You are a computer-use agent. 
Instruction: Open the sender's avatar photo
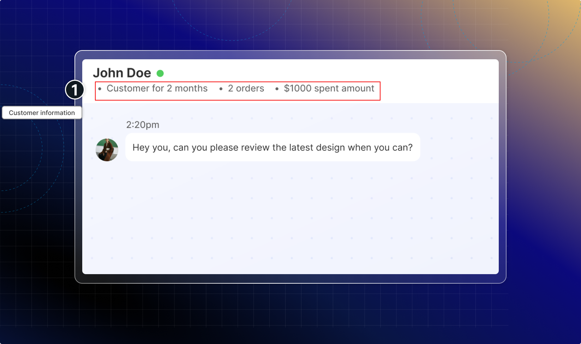point(107,150)
